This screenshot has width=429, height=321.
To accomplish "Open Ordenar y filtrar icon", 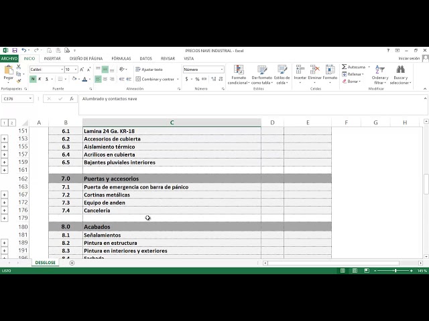I will [380, 70].
